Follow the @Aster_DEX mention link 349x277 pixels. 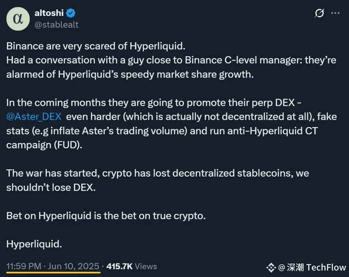pos(34,117)
